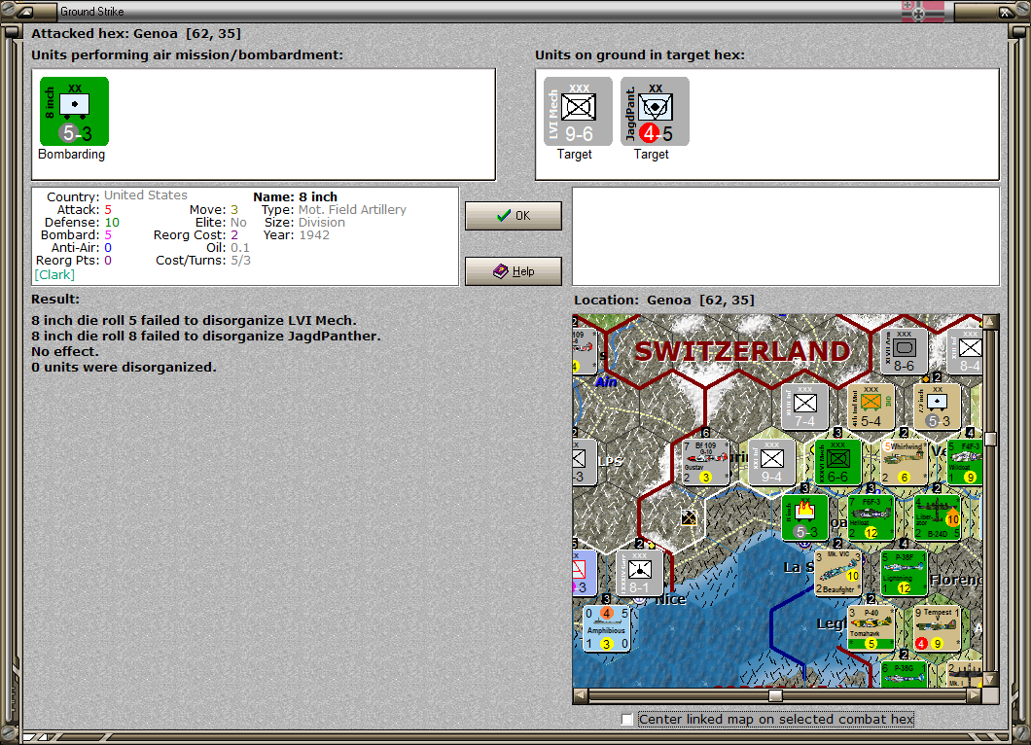This screenshot has height=745, width=1031.
Task: Select XXXVI Mech 6-6 green unit on map
Action: (x=837, y=462)
